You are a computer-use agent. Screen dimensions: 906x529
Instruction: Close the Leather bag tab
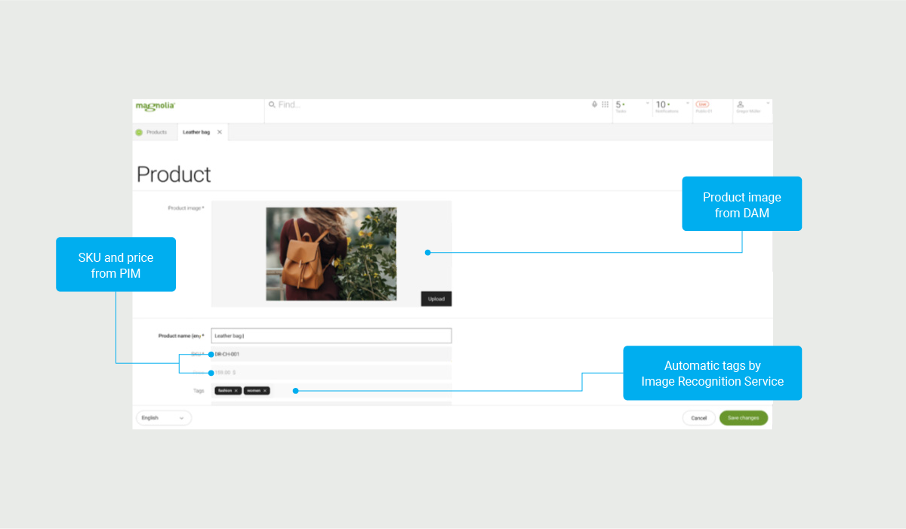218,132
